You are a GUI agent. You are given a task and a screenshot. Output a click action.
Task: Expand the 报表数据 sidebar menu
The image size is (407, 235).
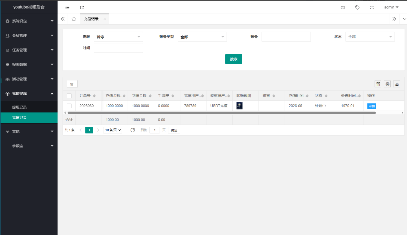tap(29, 64)
